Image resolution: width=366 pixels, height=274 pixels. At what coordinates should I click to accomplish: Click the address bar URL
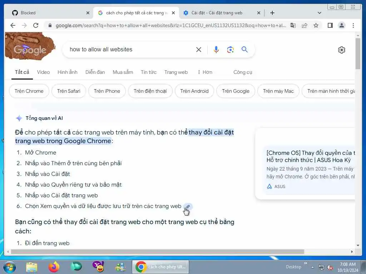[170, 25]
